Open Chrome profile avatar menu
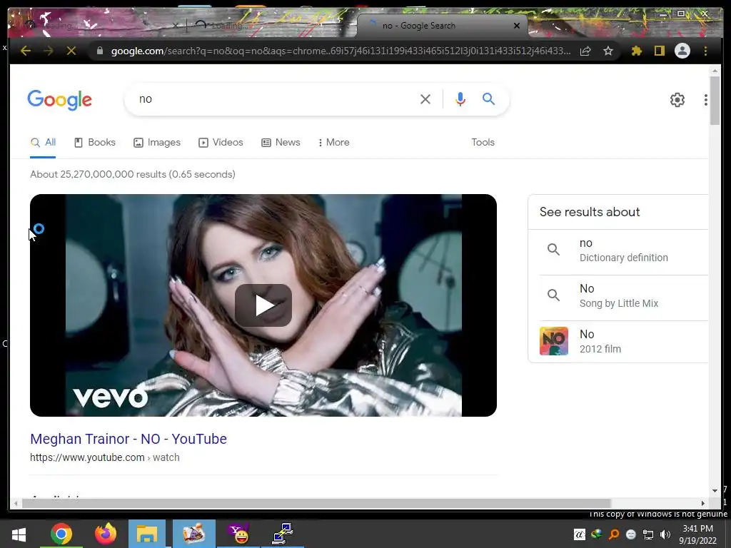 point(682,51)
